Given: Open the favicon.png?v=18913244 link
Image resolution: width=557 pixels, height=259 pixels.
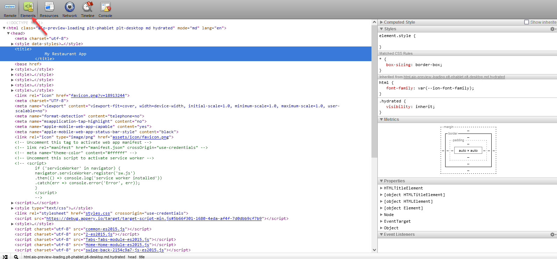Looking at the screenshot, I should 97,95.
